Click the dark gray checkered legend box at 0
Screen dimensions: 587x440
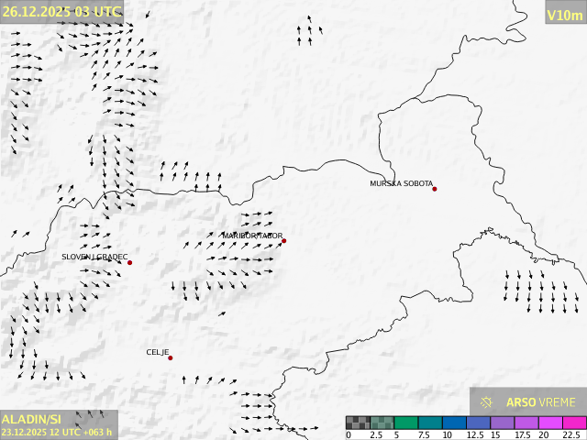click(x=358, y=423)
